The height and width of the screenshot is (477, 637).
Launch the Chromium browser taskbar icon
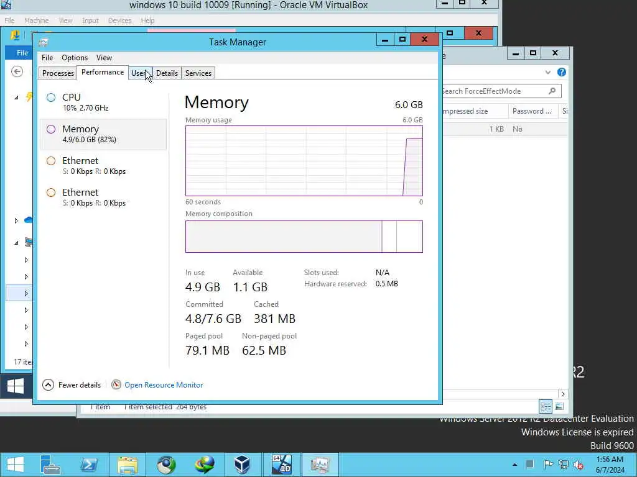pyautogui.click(x=165, y=465)
